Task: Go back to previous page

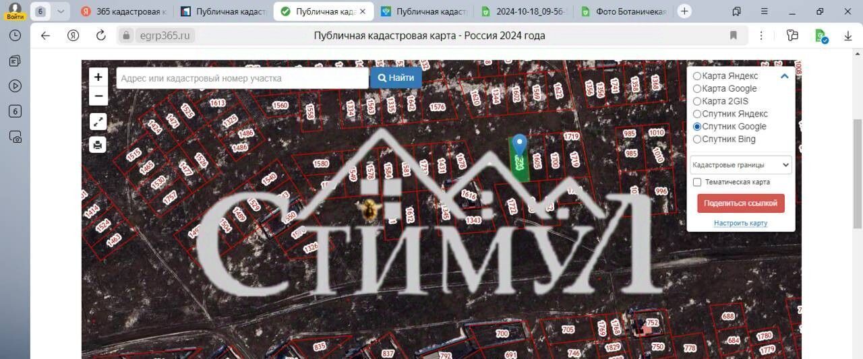Action: click(46, 36)
